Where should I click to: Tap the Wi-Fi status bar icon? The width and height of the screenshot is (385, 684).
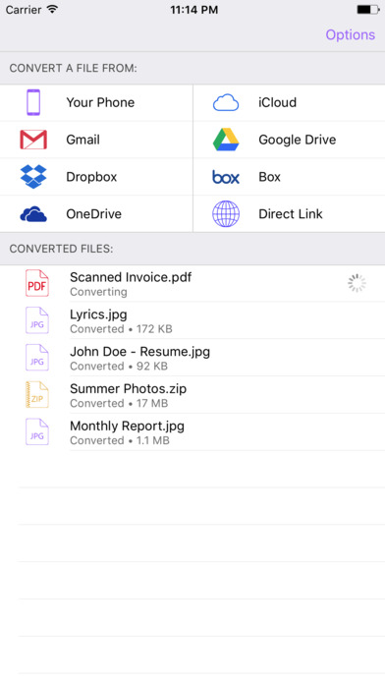(x=52, y=9)
